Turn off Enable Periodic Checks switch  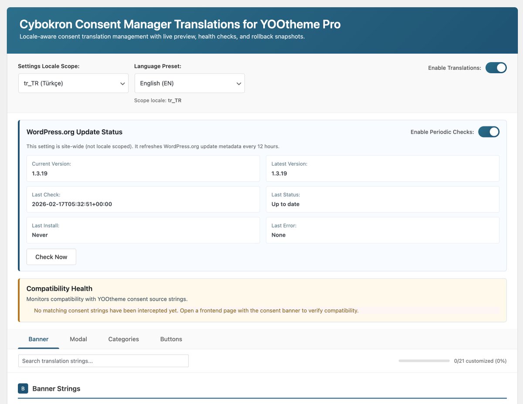[489, 132]
